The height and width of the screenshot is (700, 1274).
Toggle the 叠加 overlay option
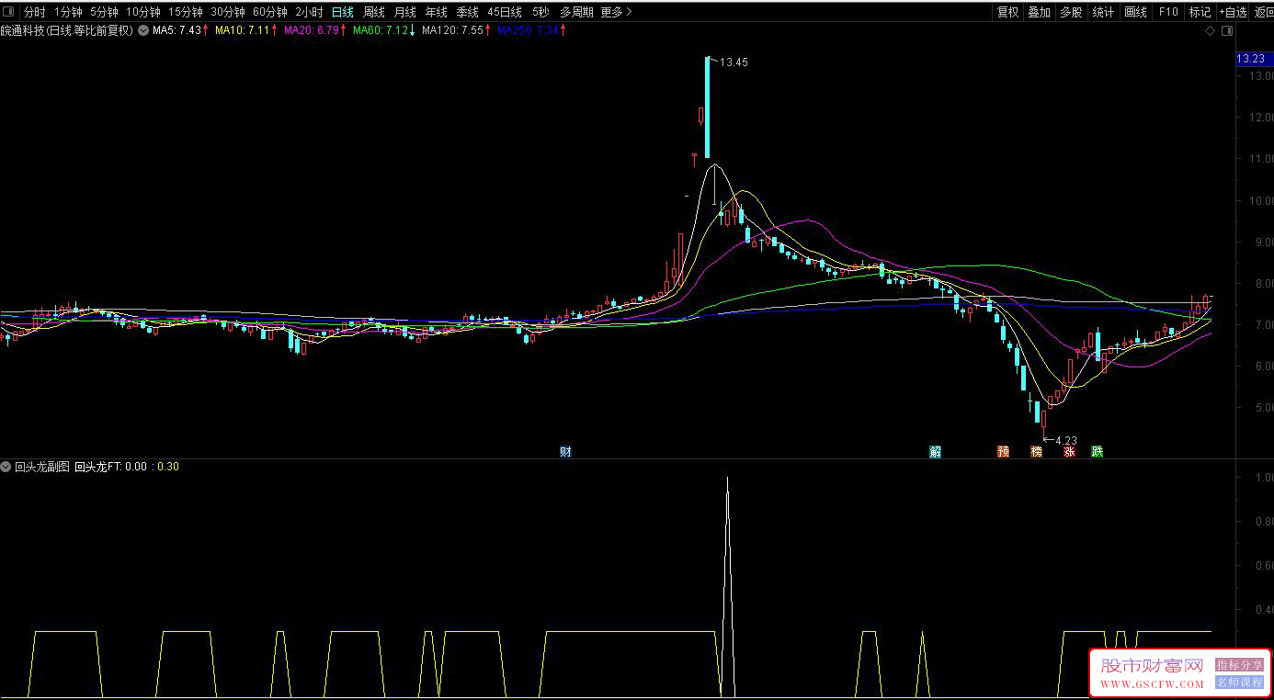1039,12
